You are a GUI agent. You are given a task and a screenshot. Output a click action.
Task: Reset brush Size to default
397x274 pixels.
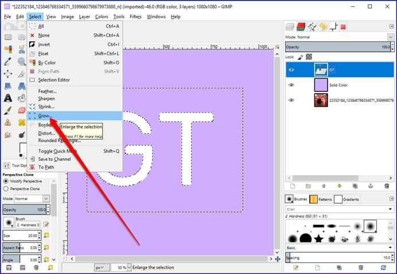pyautogui.click(x=46, y=236)
